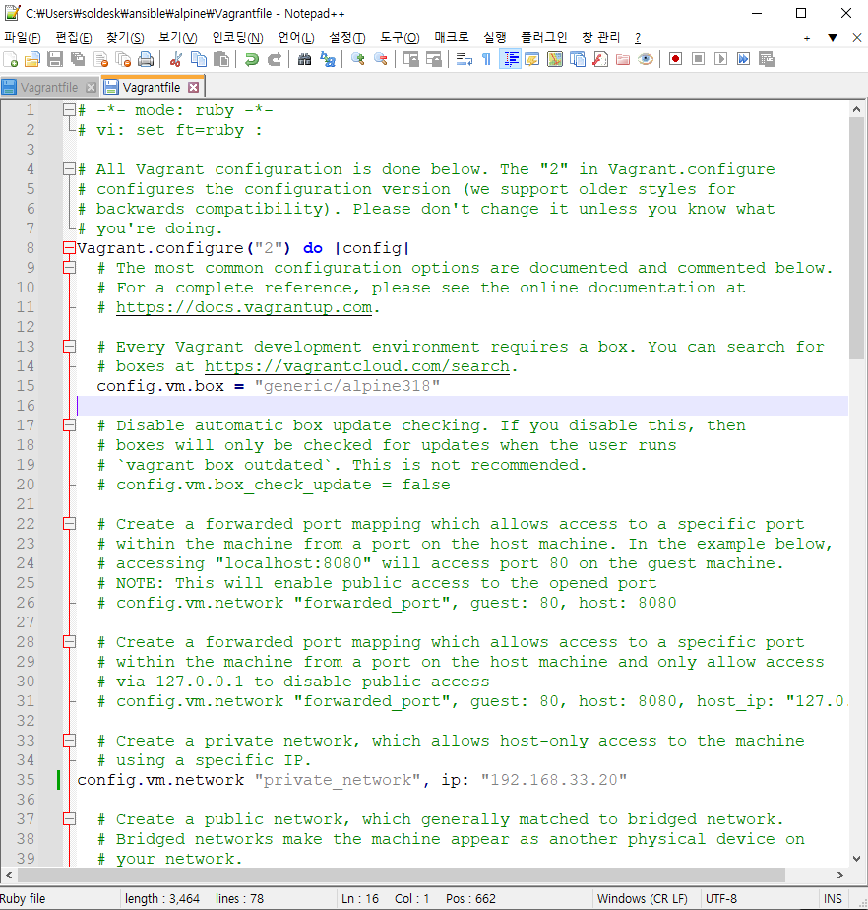This screenshot has height=910, width=868.
Task: Open the Document List panel icon
Action: (x=578, y=59)
